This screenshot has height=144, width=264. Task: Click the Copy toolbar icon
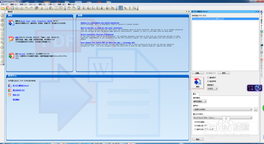pyautogui.click(x=46, y=8)
